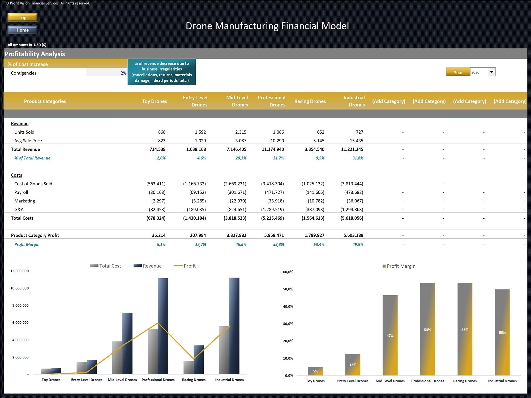531x398 pixels.
Task: Click Industrial total revenue 11.221.245
Action: point(352,149)
